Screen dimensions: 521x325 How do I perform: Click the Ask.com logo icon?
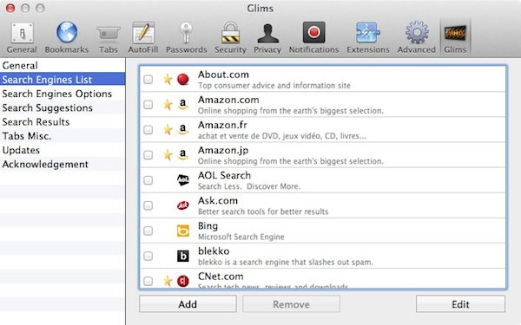[x=183, y=205]
